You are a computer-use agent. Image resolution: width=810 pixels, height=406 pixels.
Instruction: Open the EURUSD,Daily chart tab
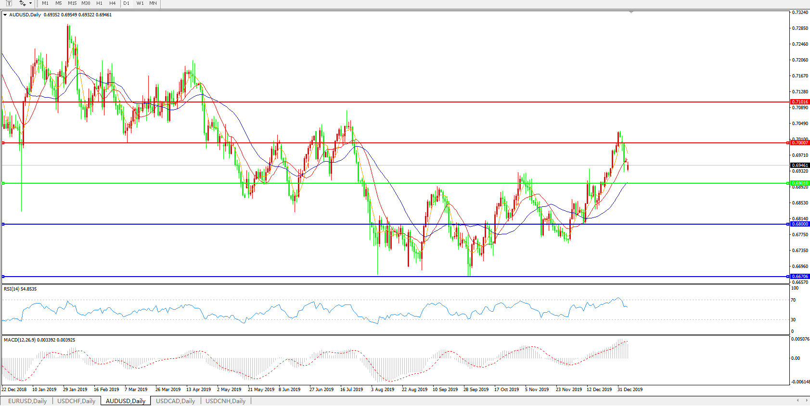27,401
